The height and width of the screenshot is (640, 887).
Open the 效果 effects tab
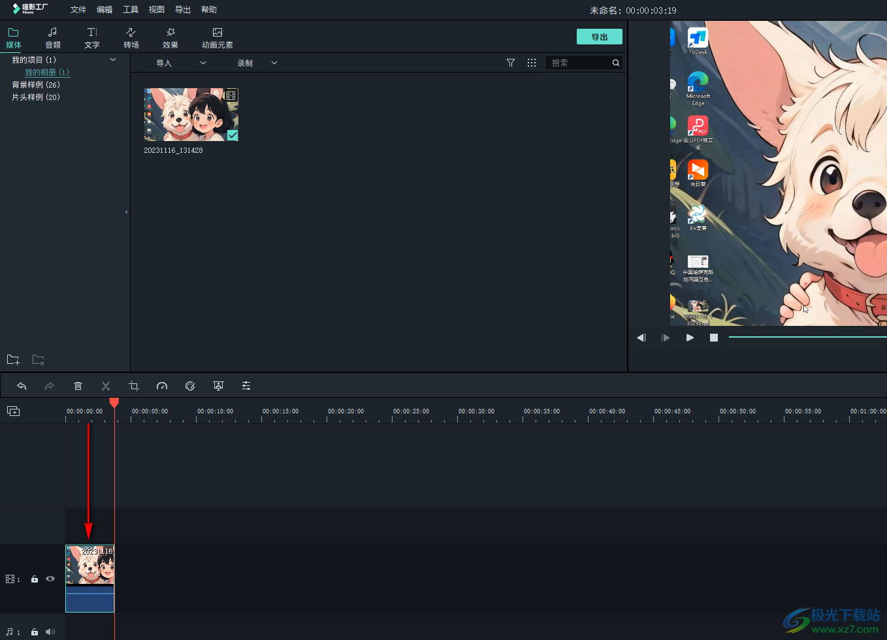point(170,38)
